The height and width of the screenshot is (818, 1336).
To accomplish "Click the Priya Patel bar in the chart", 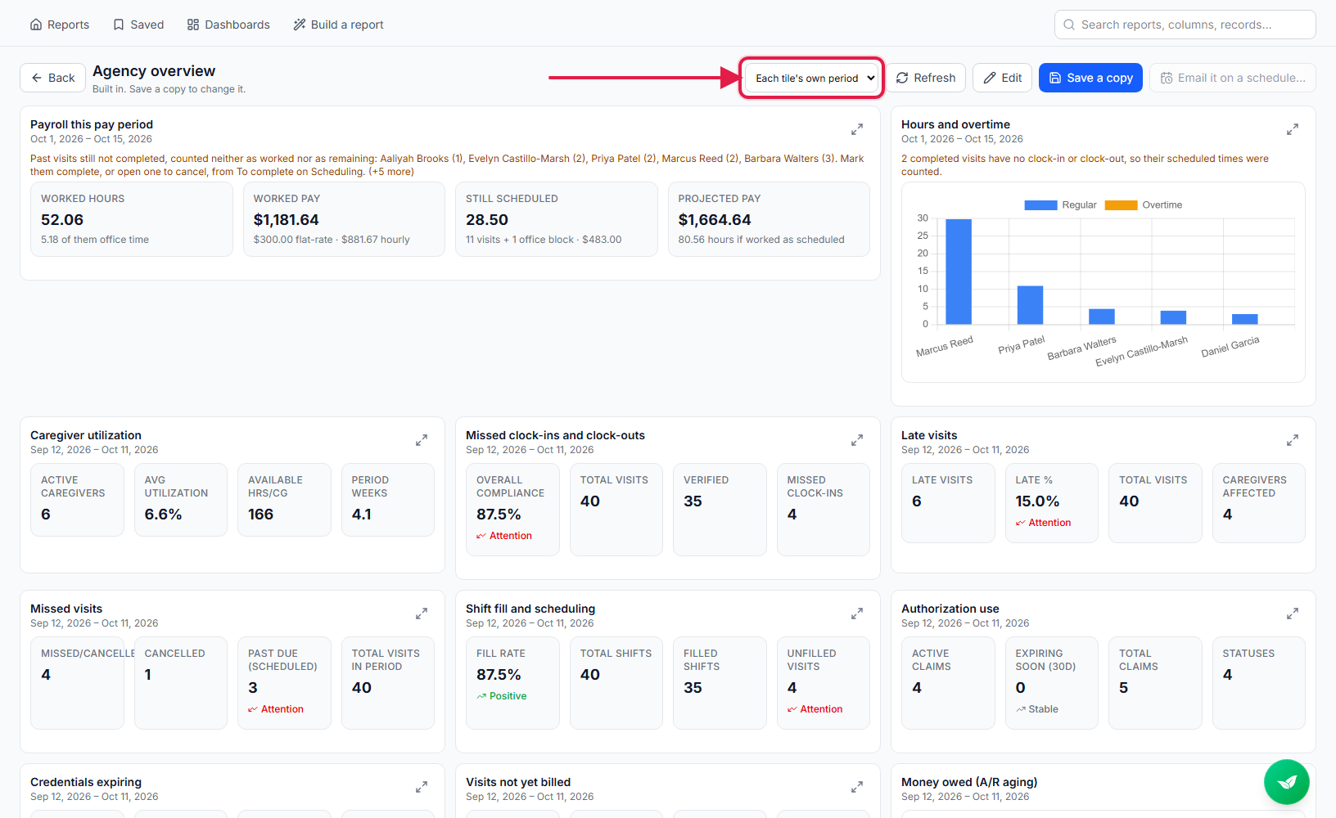I will pos(1030,305).
